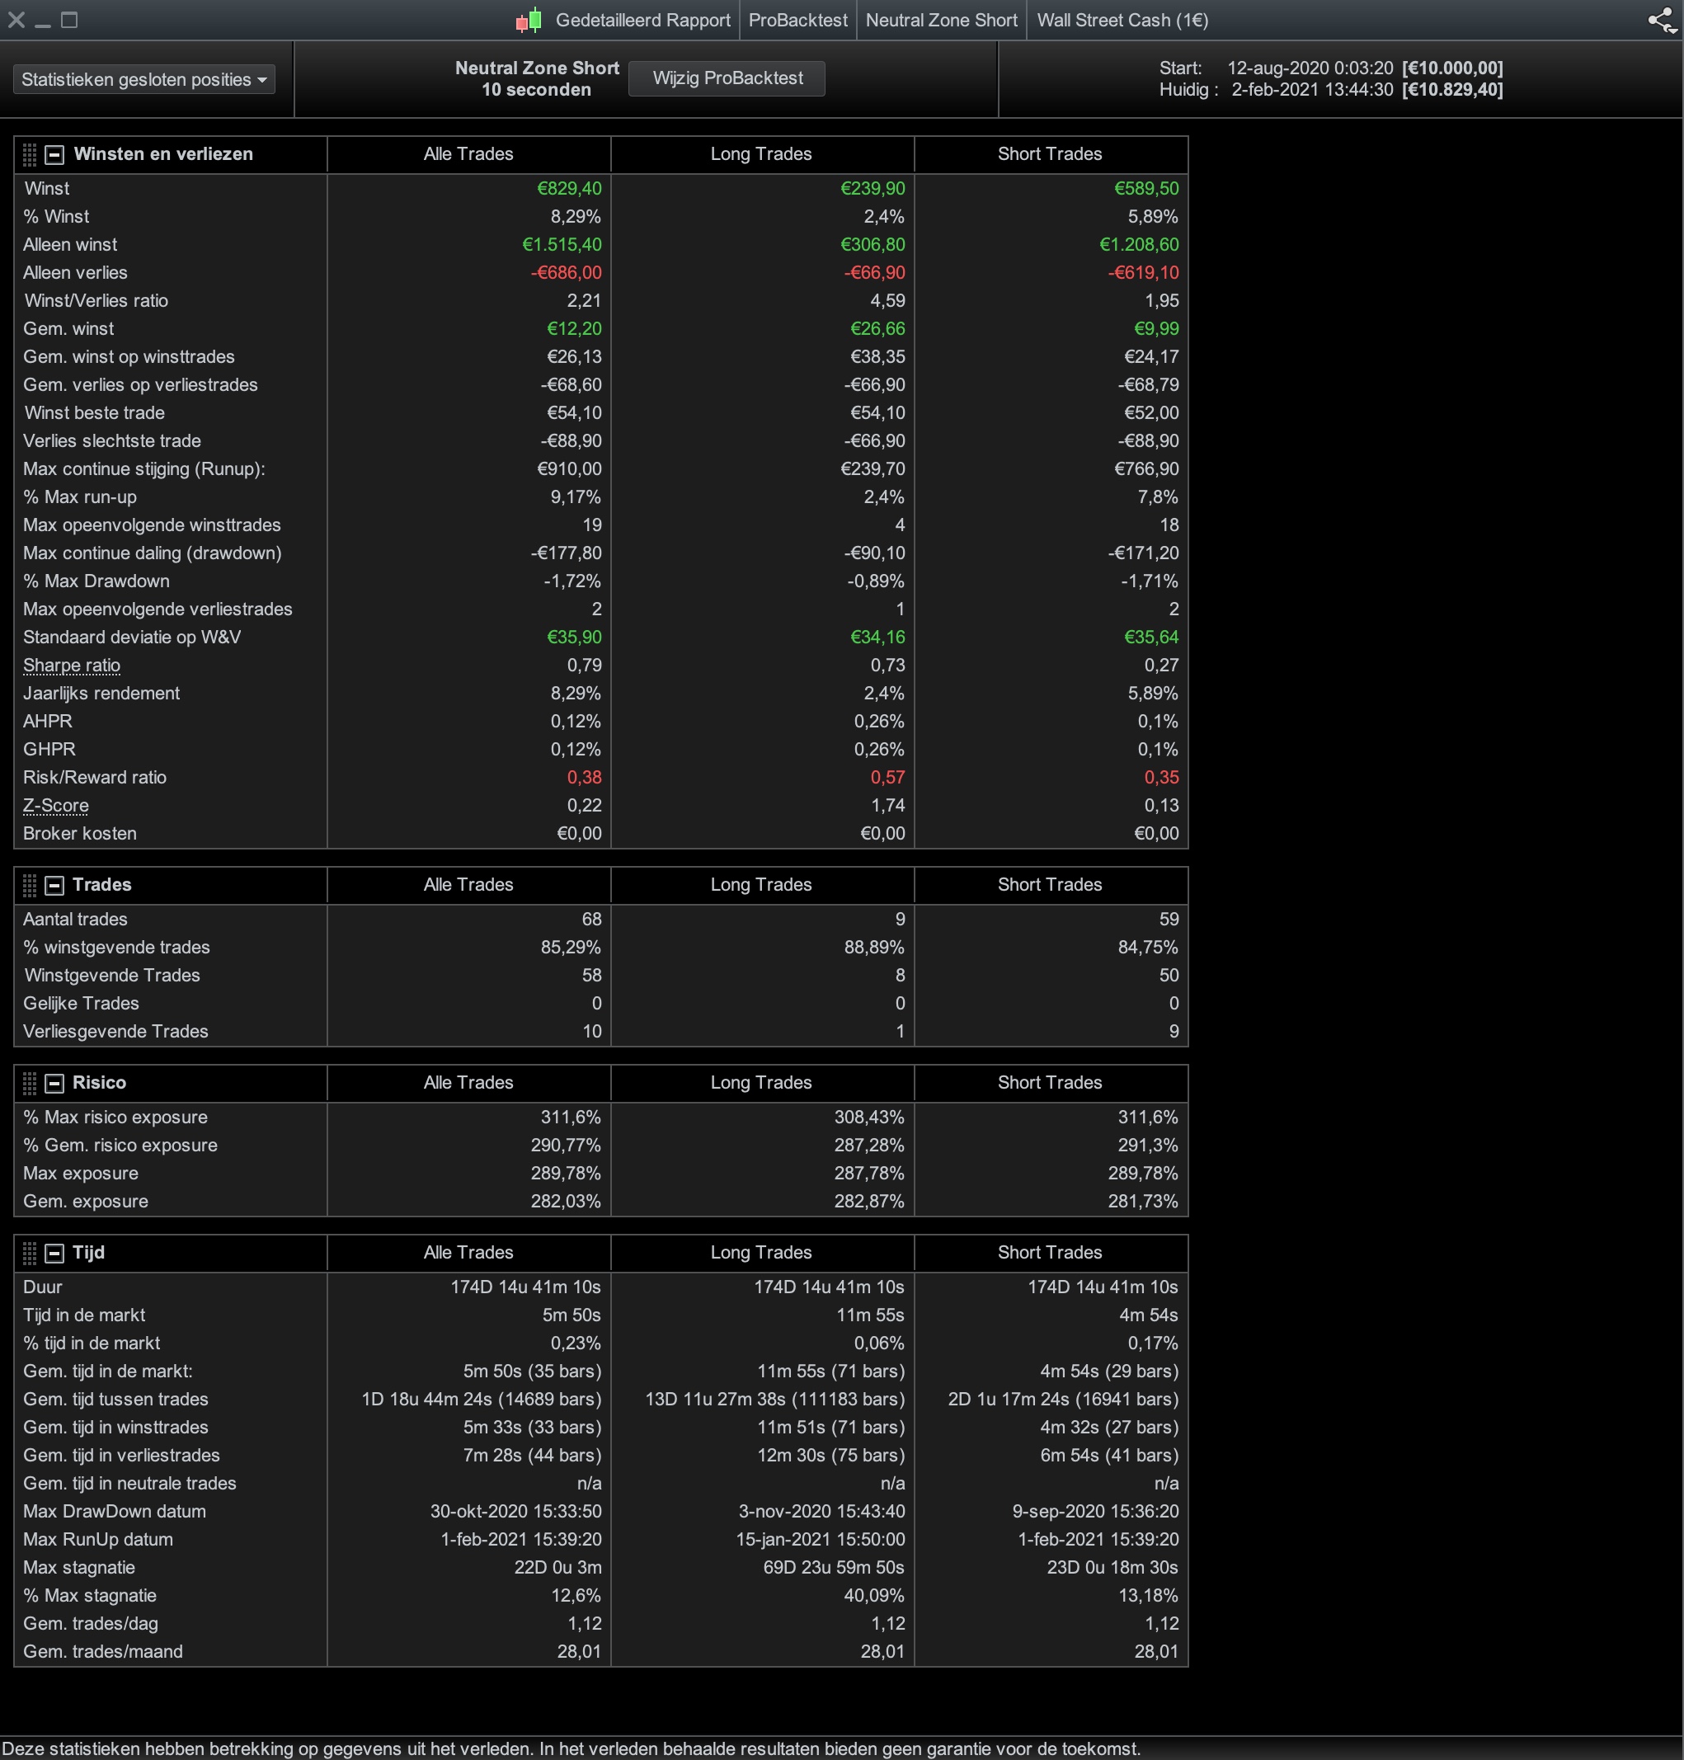The height and width of the screenshot is (1760, 1684).
Task: Select the ProBacktest title tab
Action: 797,20
